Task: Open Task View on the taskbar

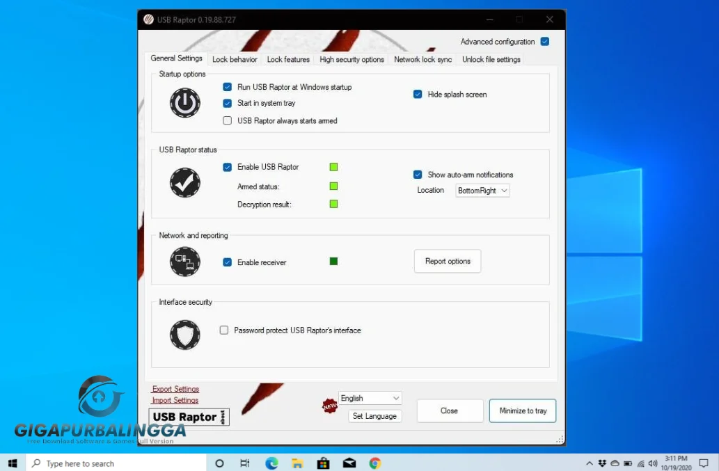Action: 245,463
